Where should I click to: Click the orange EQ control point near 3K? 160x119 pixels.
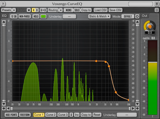96,61
